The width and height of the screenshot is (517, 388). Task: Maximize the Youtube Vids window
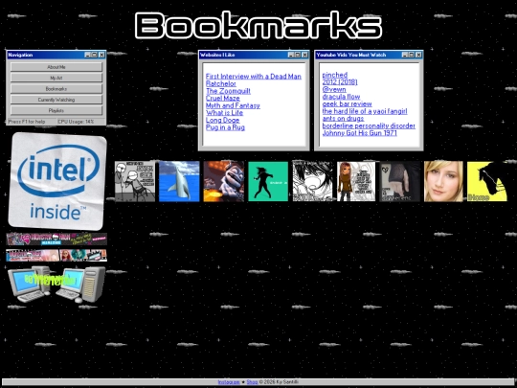click(412, 55)
